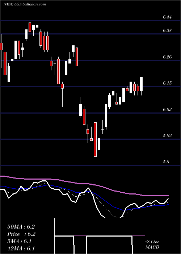This screenshot has height=254, width=181.
Task: Click the 6.26 price level label
Action: pyautogui.click(x=167, y=57)
